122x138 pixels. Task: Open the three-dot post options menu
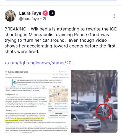(x=114, y=16)
